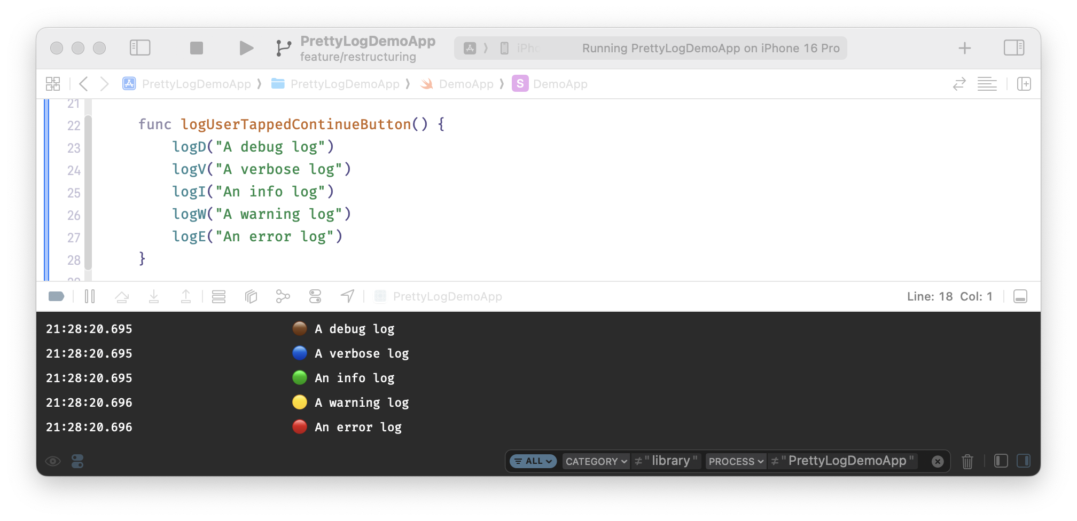Open the related items grid menu

coord(53,84)
